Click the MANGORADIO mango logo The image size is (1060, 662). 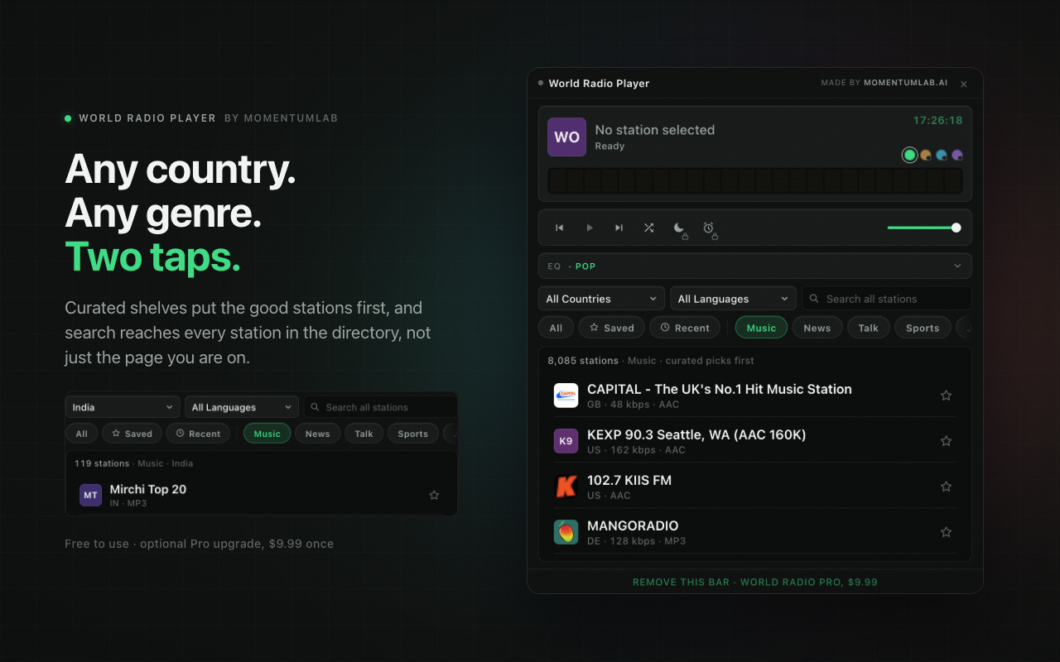566,532
